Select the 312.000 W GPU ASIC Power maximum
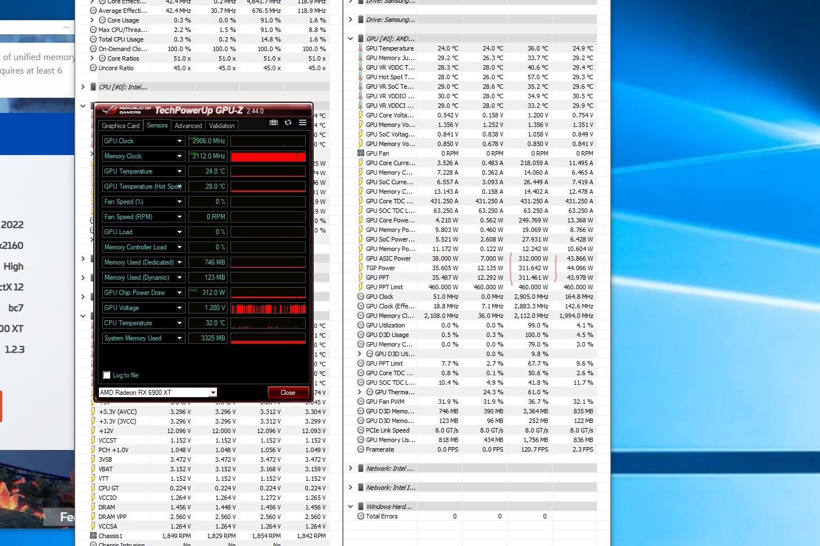 [x=533, y=258]
